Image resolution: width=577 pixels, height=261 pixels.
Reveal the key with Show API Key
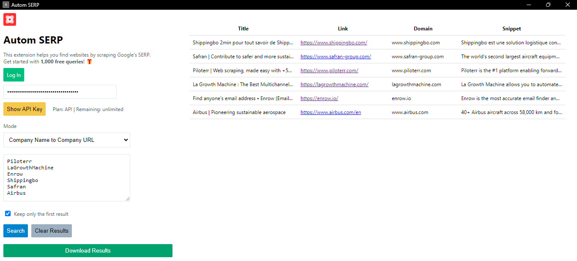[25, 109]
